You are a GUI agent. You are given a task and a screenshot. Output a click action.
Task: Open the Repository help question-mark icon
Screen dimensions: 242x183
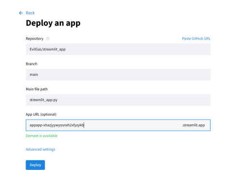coord(48,39)
